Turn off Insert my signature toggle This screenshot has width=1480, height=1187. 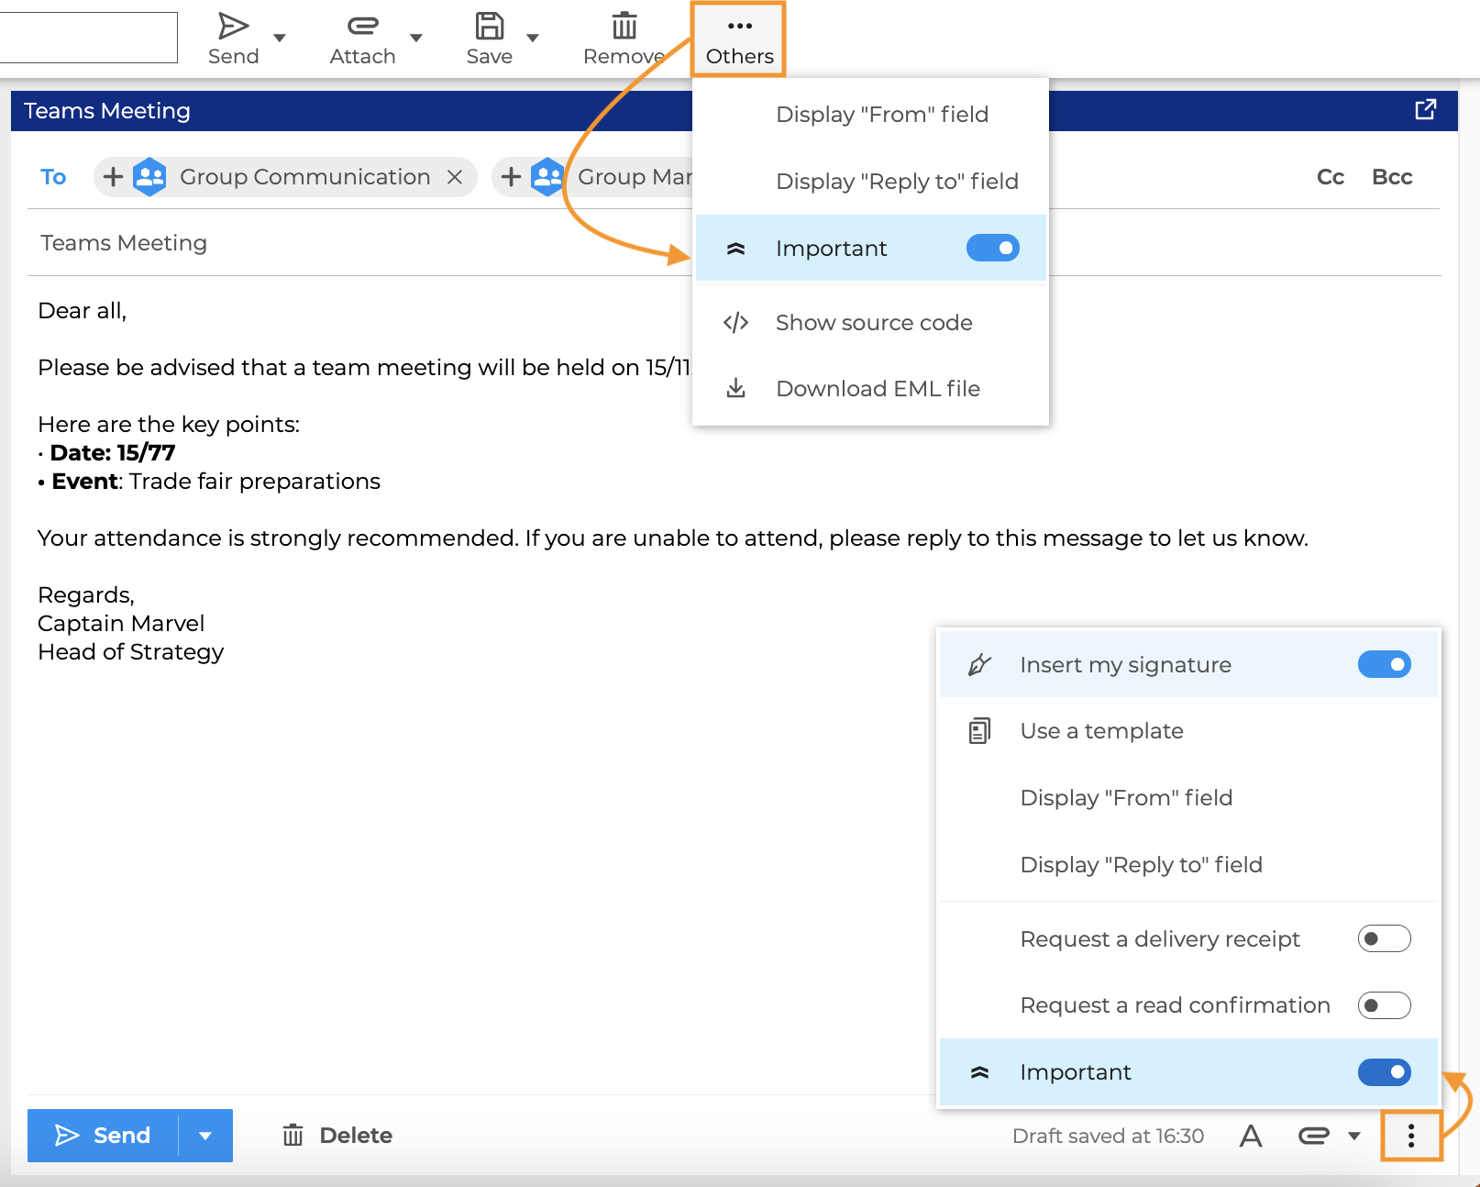point(1384,665)
